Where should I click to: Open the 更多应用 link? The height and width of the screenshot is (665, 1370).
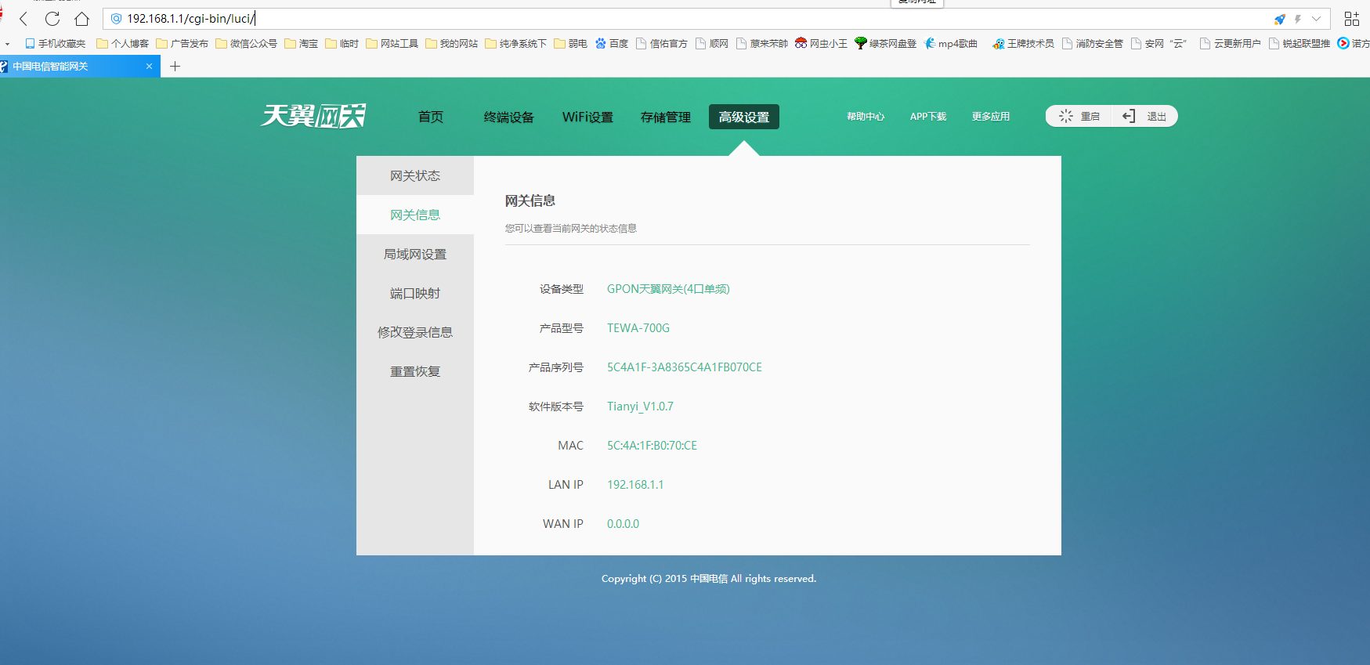click(x=991, y=117)
